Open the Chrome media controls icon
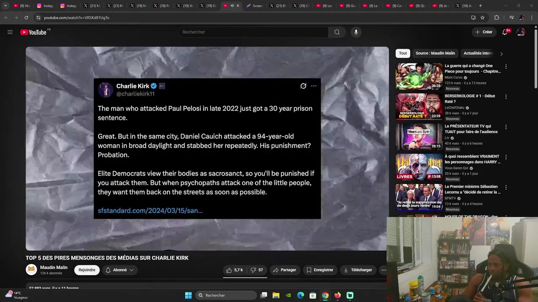 pyautogui.click(x=512, y=18)
